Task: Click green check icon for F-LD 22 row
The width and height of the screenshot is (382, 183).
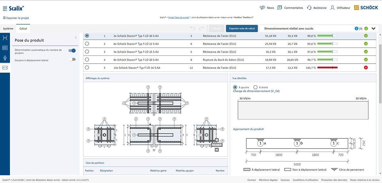Action: (366, 44)
